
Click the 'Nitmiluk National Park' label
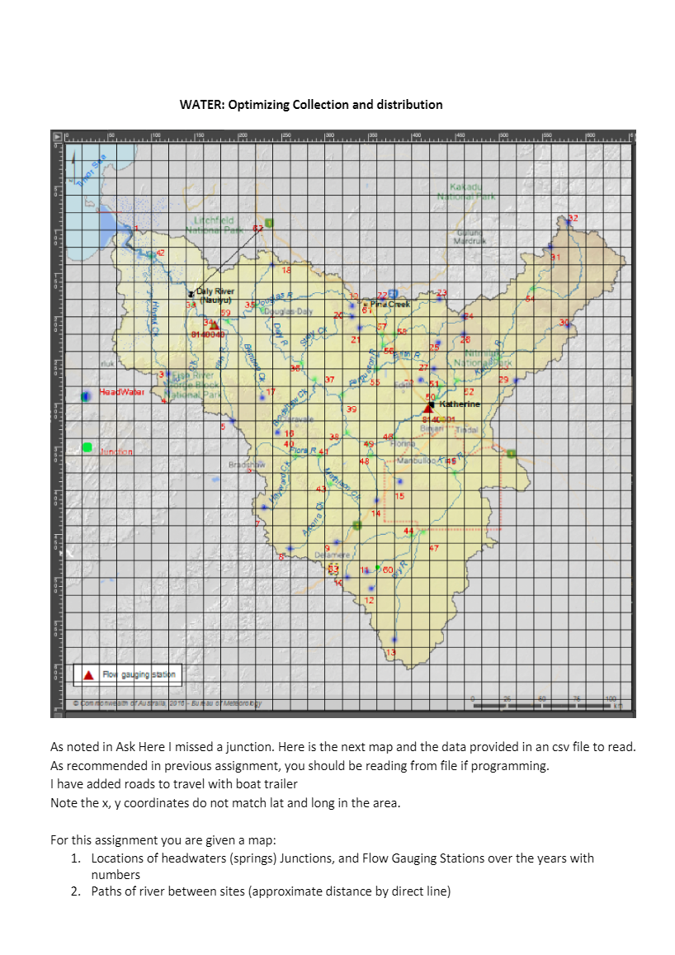pyautogui.click(x=483, y=358)
